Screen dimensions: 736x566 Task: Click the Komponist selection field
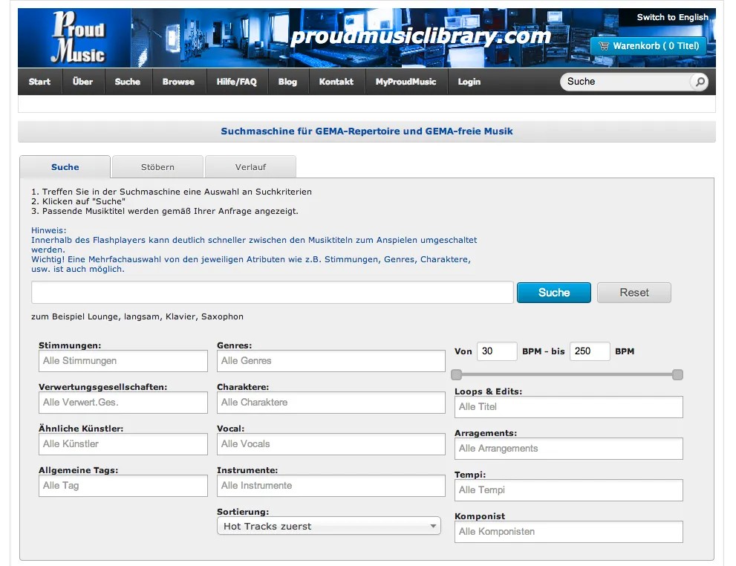point(568,532)
